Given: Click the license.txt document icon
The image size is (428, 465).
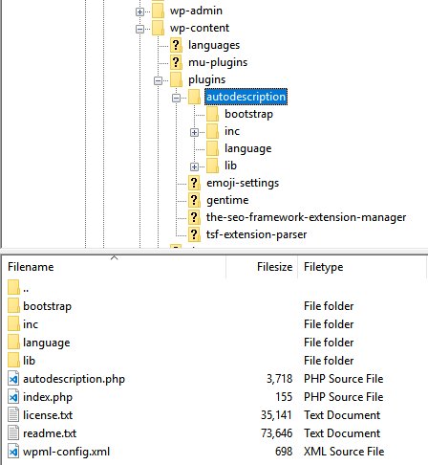Looking at the screenshot, I should [x=13, y=415].
